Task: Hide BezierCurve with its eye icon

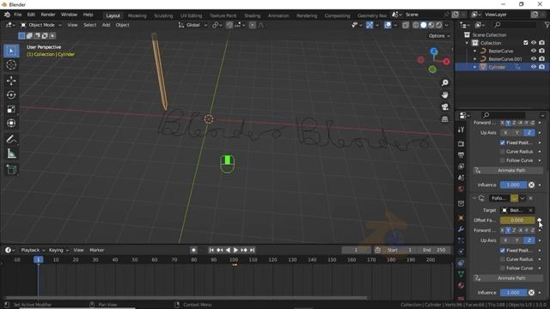Action: pyautogui.click(x=534, y=51)
